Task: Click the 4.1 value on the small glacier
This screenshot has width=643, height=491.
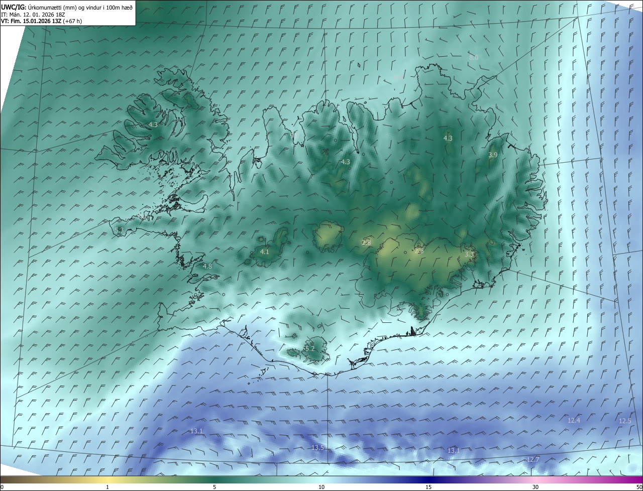Action: 265,252
